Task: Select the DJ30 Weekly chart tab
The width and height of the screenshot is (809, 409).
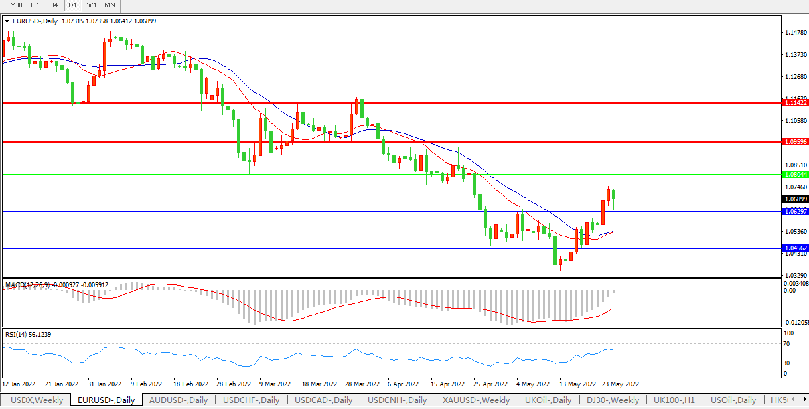Action: point(612,400)
